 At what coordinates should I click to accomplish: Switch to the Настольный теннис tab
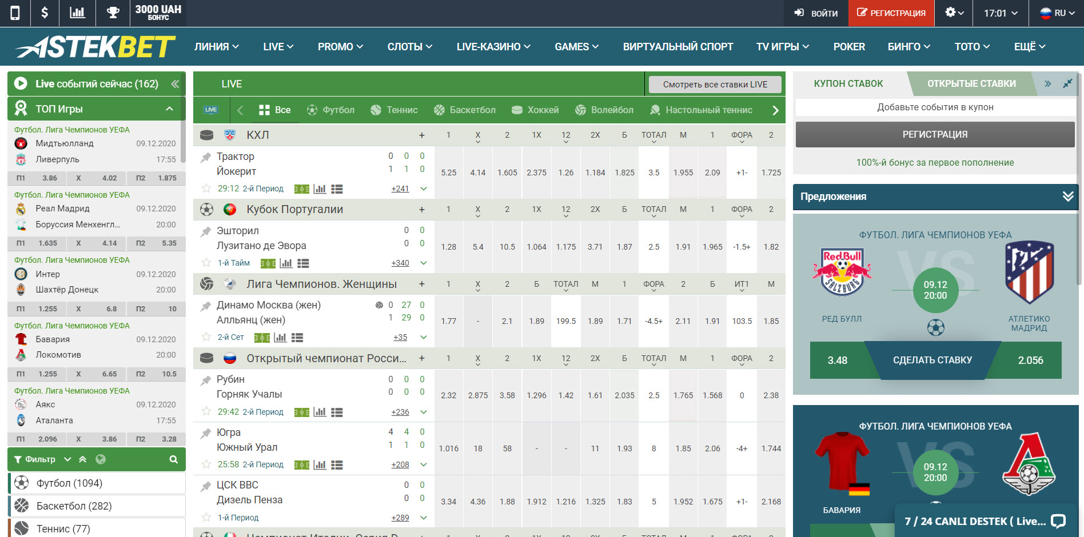pos(701,110)
